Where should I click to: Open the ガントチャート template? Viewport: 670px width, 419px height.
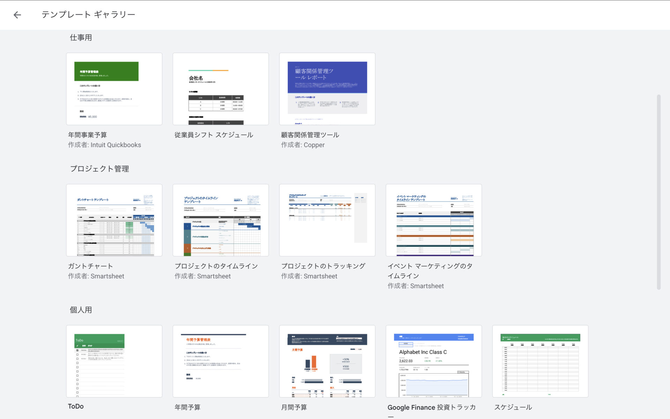coord(114,220)
